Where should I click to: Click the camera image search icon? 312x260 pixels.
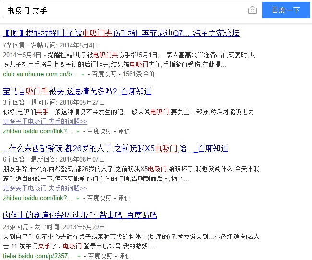252,10
